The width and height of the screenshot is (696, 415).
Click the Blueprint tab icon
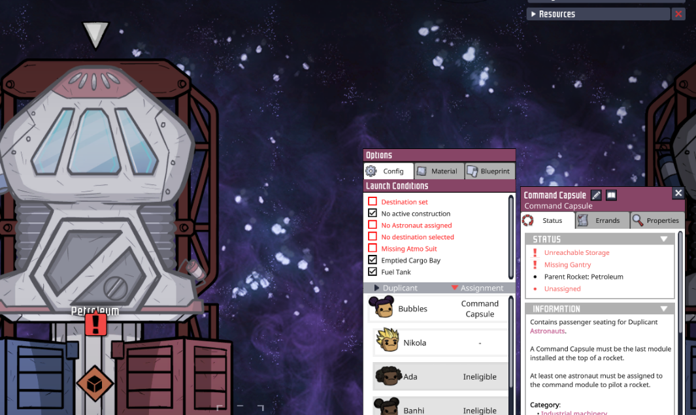[x=472, y=171]
